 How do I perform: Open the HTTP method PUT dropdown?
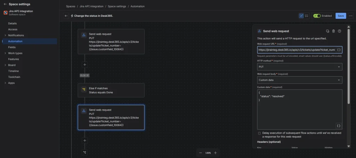coord(299,67)
